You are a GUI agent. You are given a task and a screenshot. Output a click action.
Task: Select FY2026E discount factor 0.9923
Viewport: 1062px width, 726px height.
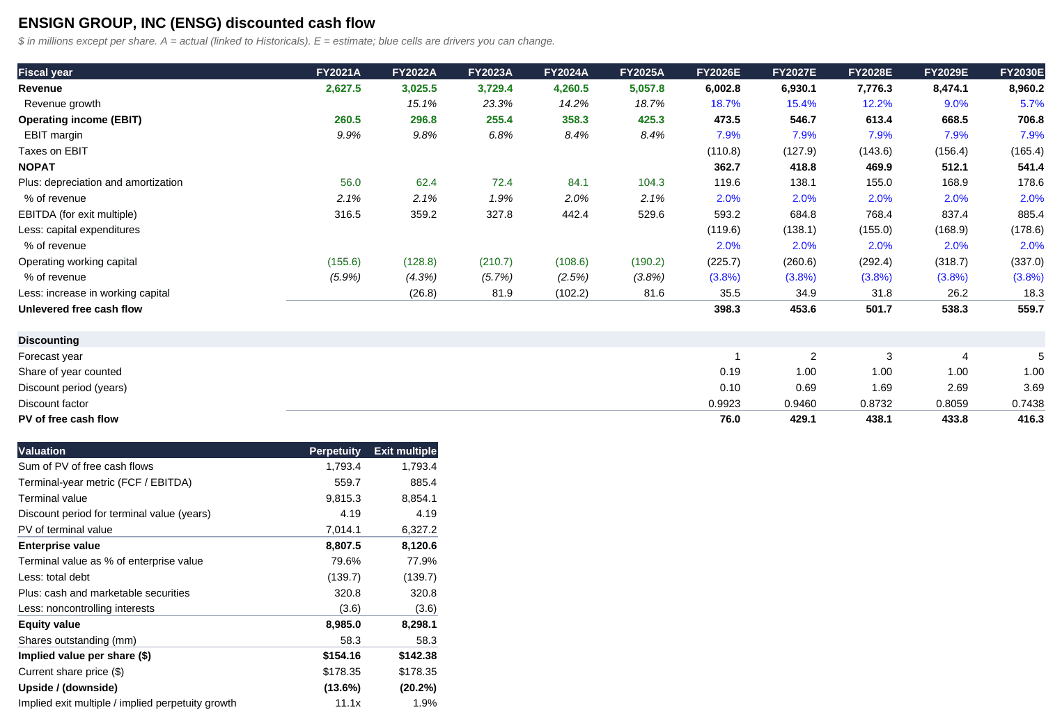[x=724, y=404]
